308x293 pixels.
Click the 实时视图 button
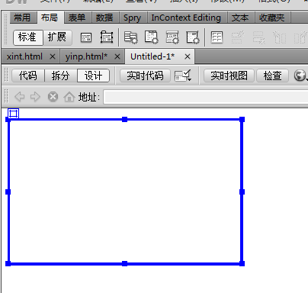[x=229, y=76]
